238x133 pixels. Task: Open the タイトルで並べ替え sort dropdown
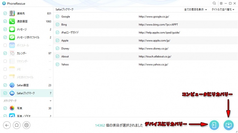223,10
